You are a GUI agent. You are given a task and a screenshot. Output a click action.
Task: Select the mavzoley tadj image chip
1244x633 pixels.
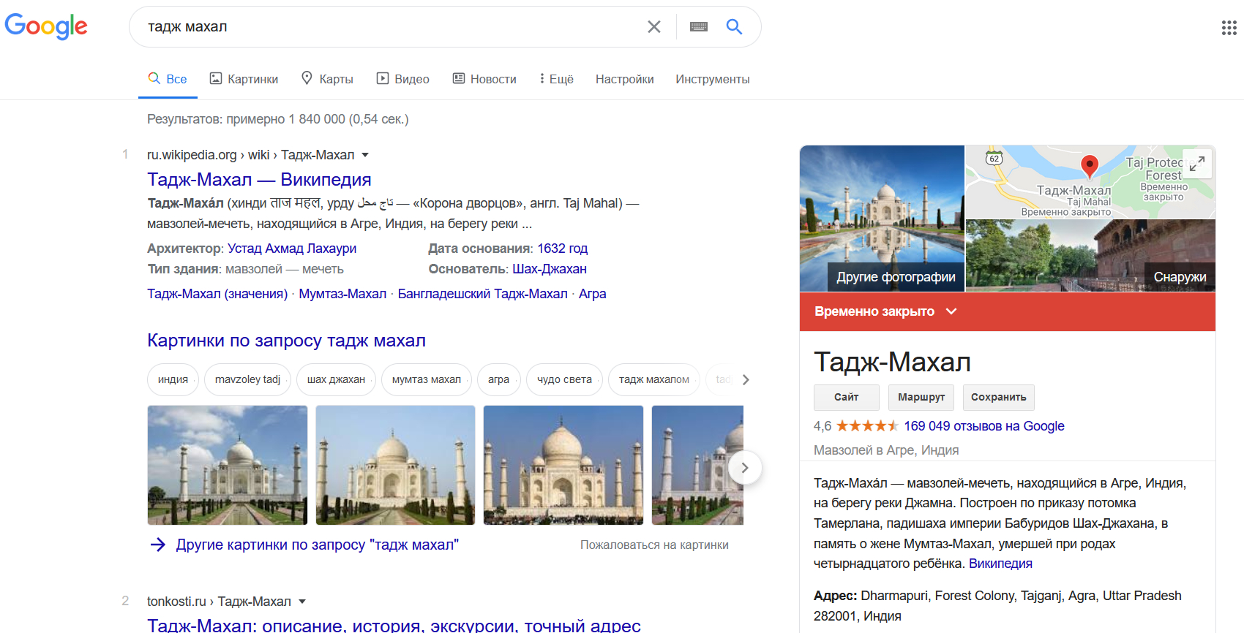pyautogui.click(x=247, y=379)
